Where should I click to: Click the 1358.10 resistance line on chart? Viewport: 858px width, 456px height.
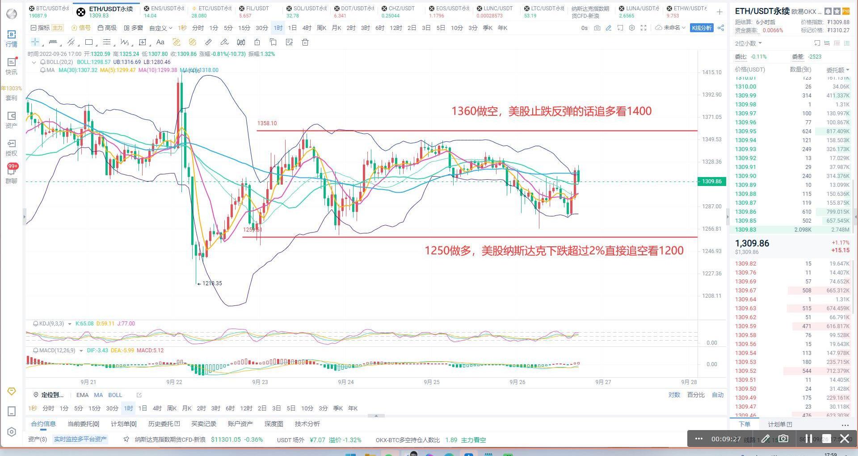click(477, 131)
